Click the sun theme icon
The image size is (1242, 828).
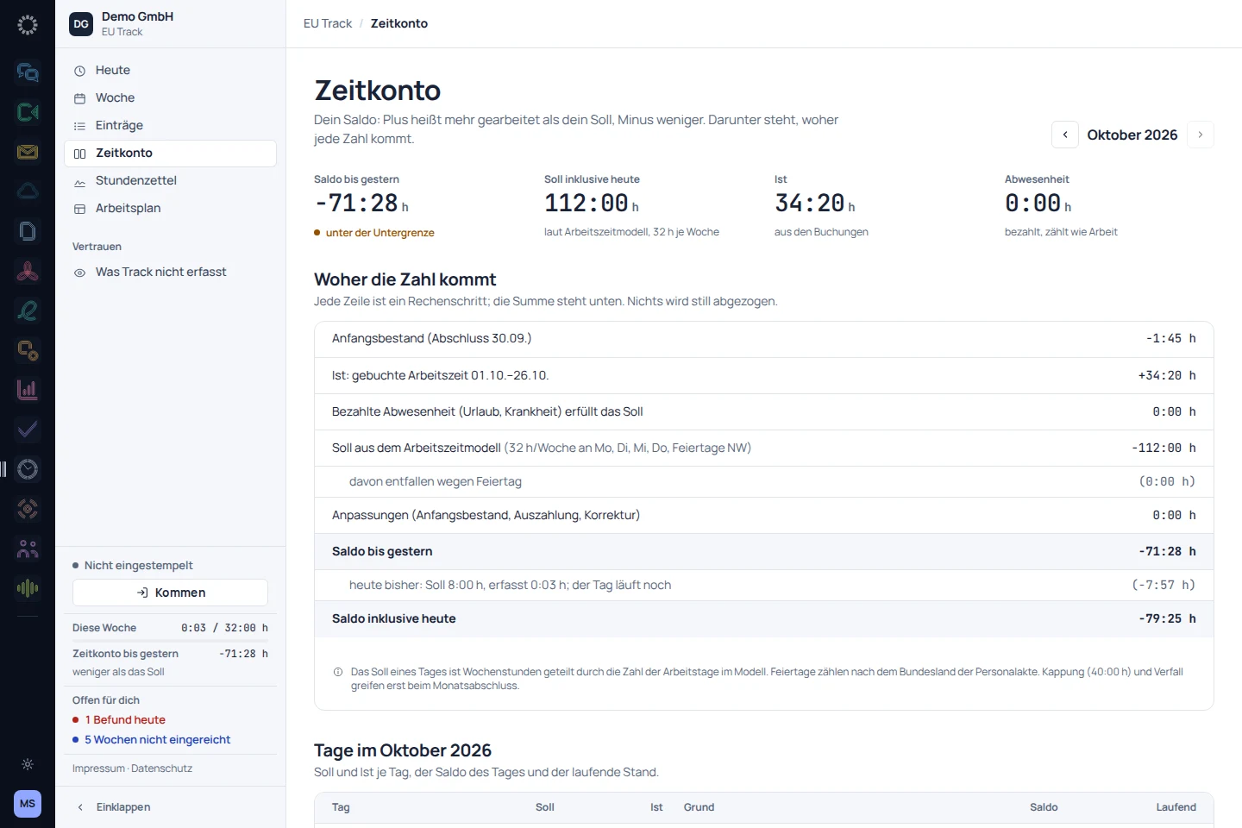28,764
